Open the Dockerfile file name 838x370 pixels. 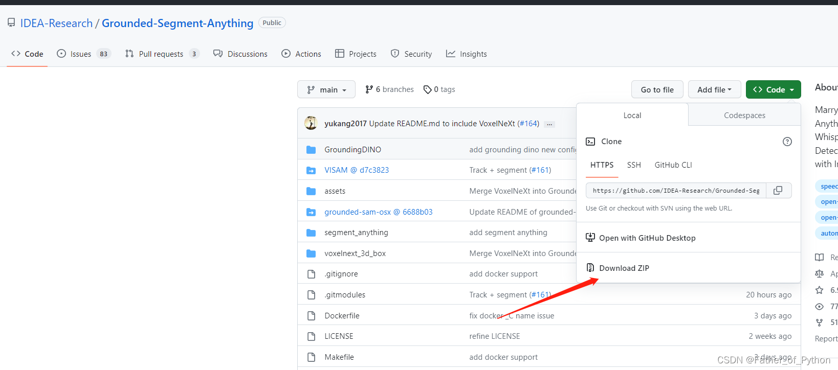(342, 316)
